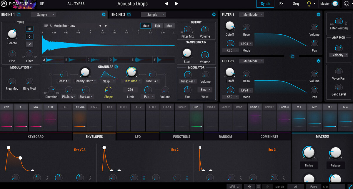
Task: Select sample slot A
Action: tap(53, 60)
